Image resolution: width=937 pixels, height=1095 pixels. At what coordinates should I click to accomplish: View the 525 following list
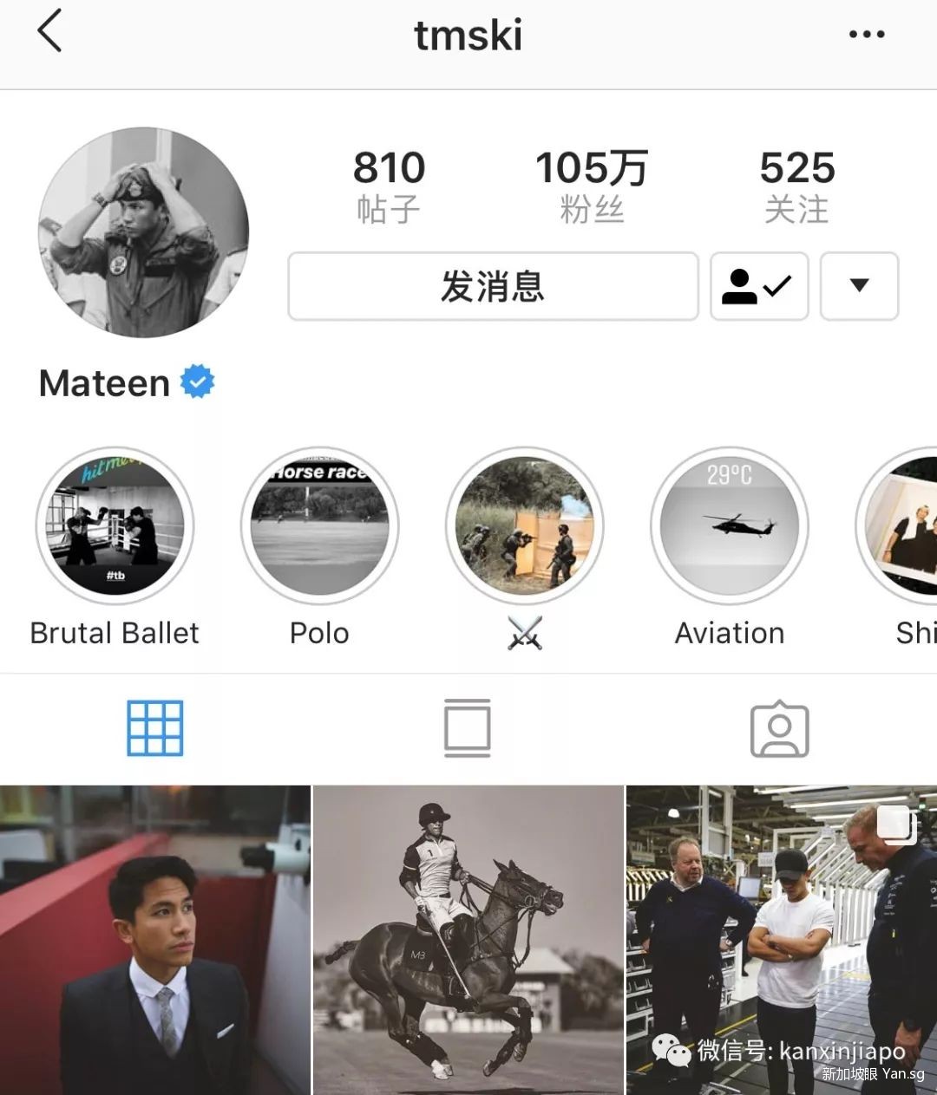tap(796, 186)
